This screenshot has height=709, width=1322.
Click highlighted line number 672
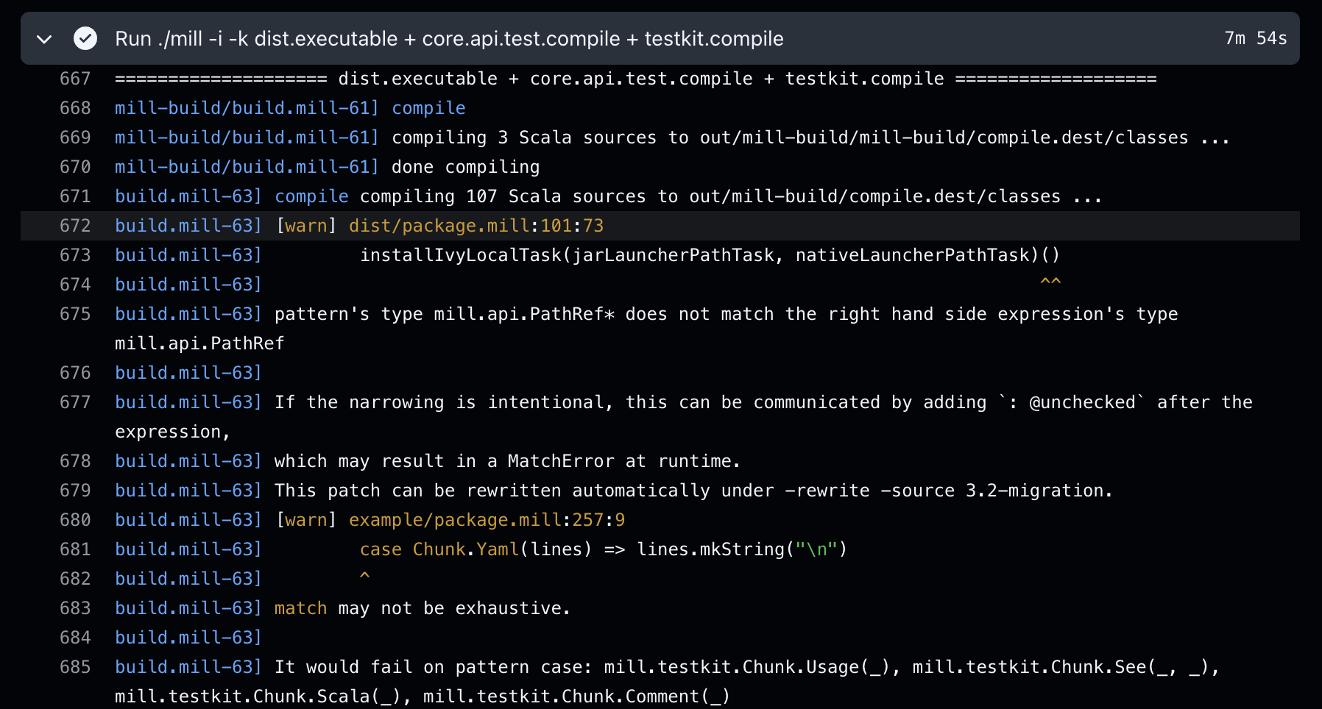pyautogui.click(x=75, y=226)
